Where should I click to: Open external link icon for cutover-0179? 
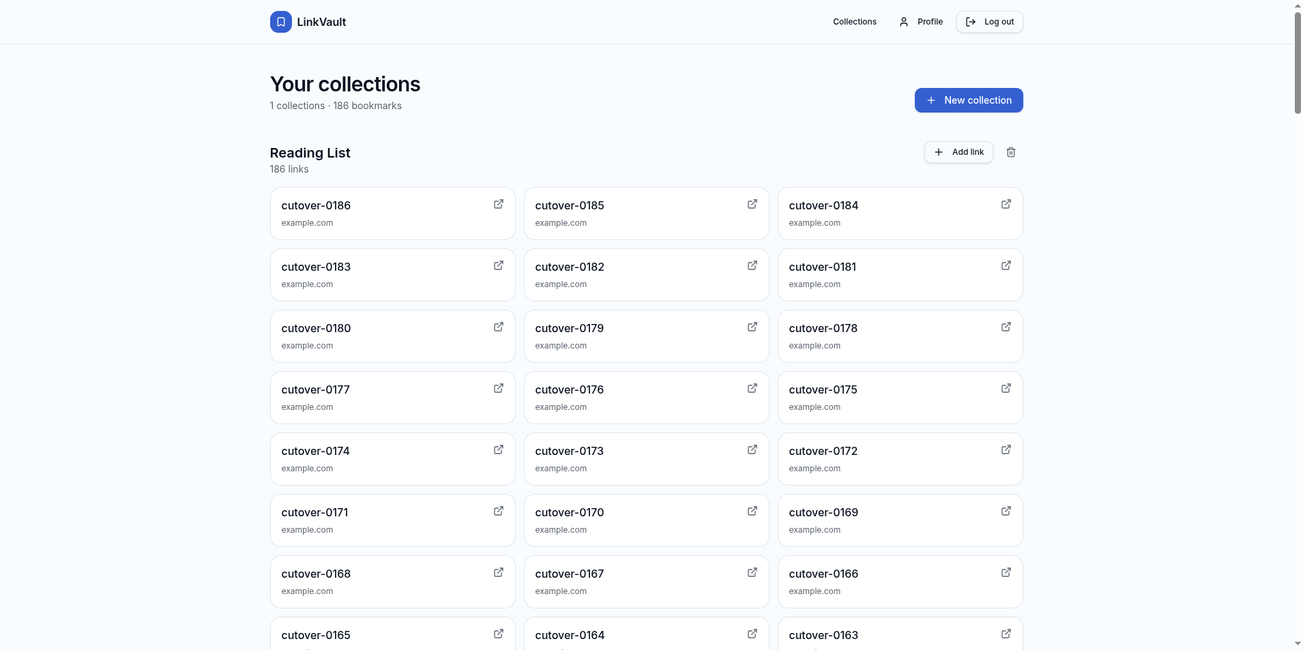752,327
